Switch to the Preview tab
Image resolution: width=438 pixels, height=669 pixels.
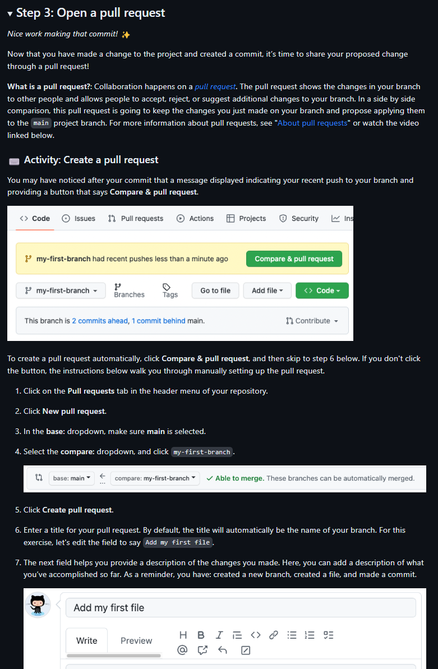[136, 640]
